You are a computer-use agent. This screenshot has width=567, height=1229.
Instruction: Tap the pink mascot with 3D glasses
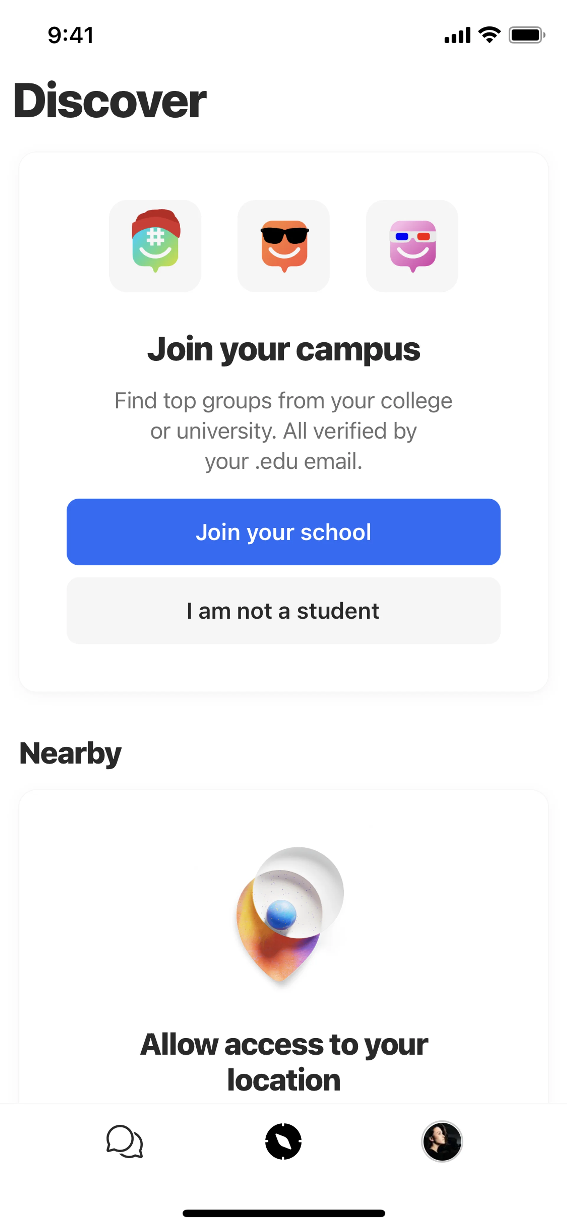tap(412, 246)
